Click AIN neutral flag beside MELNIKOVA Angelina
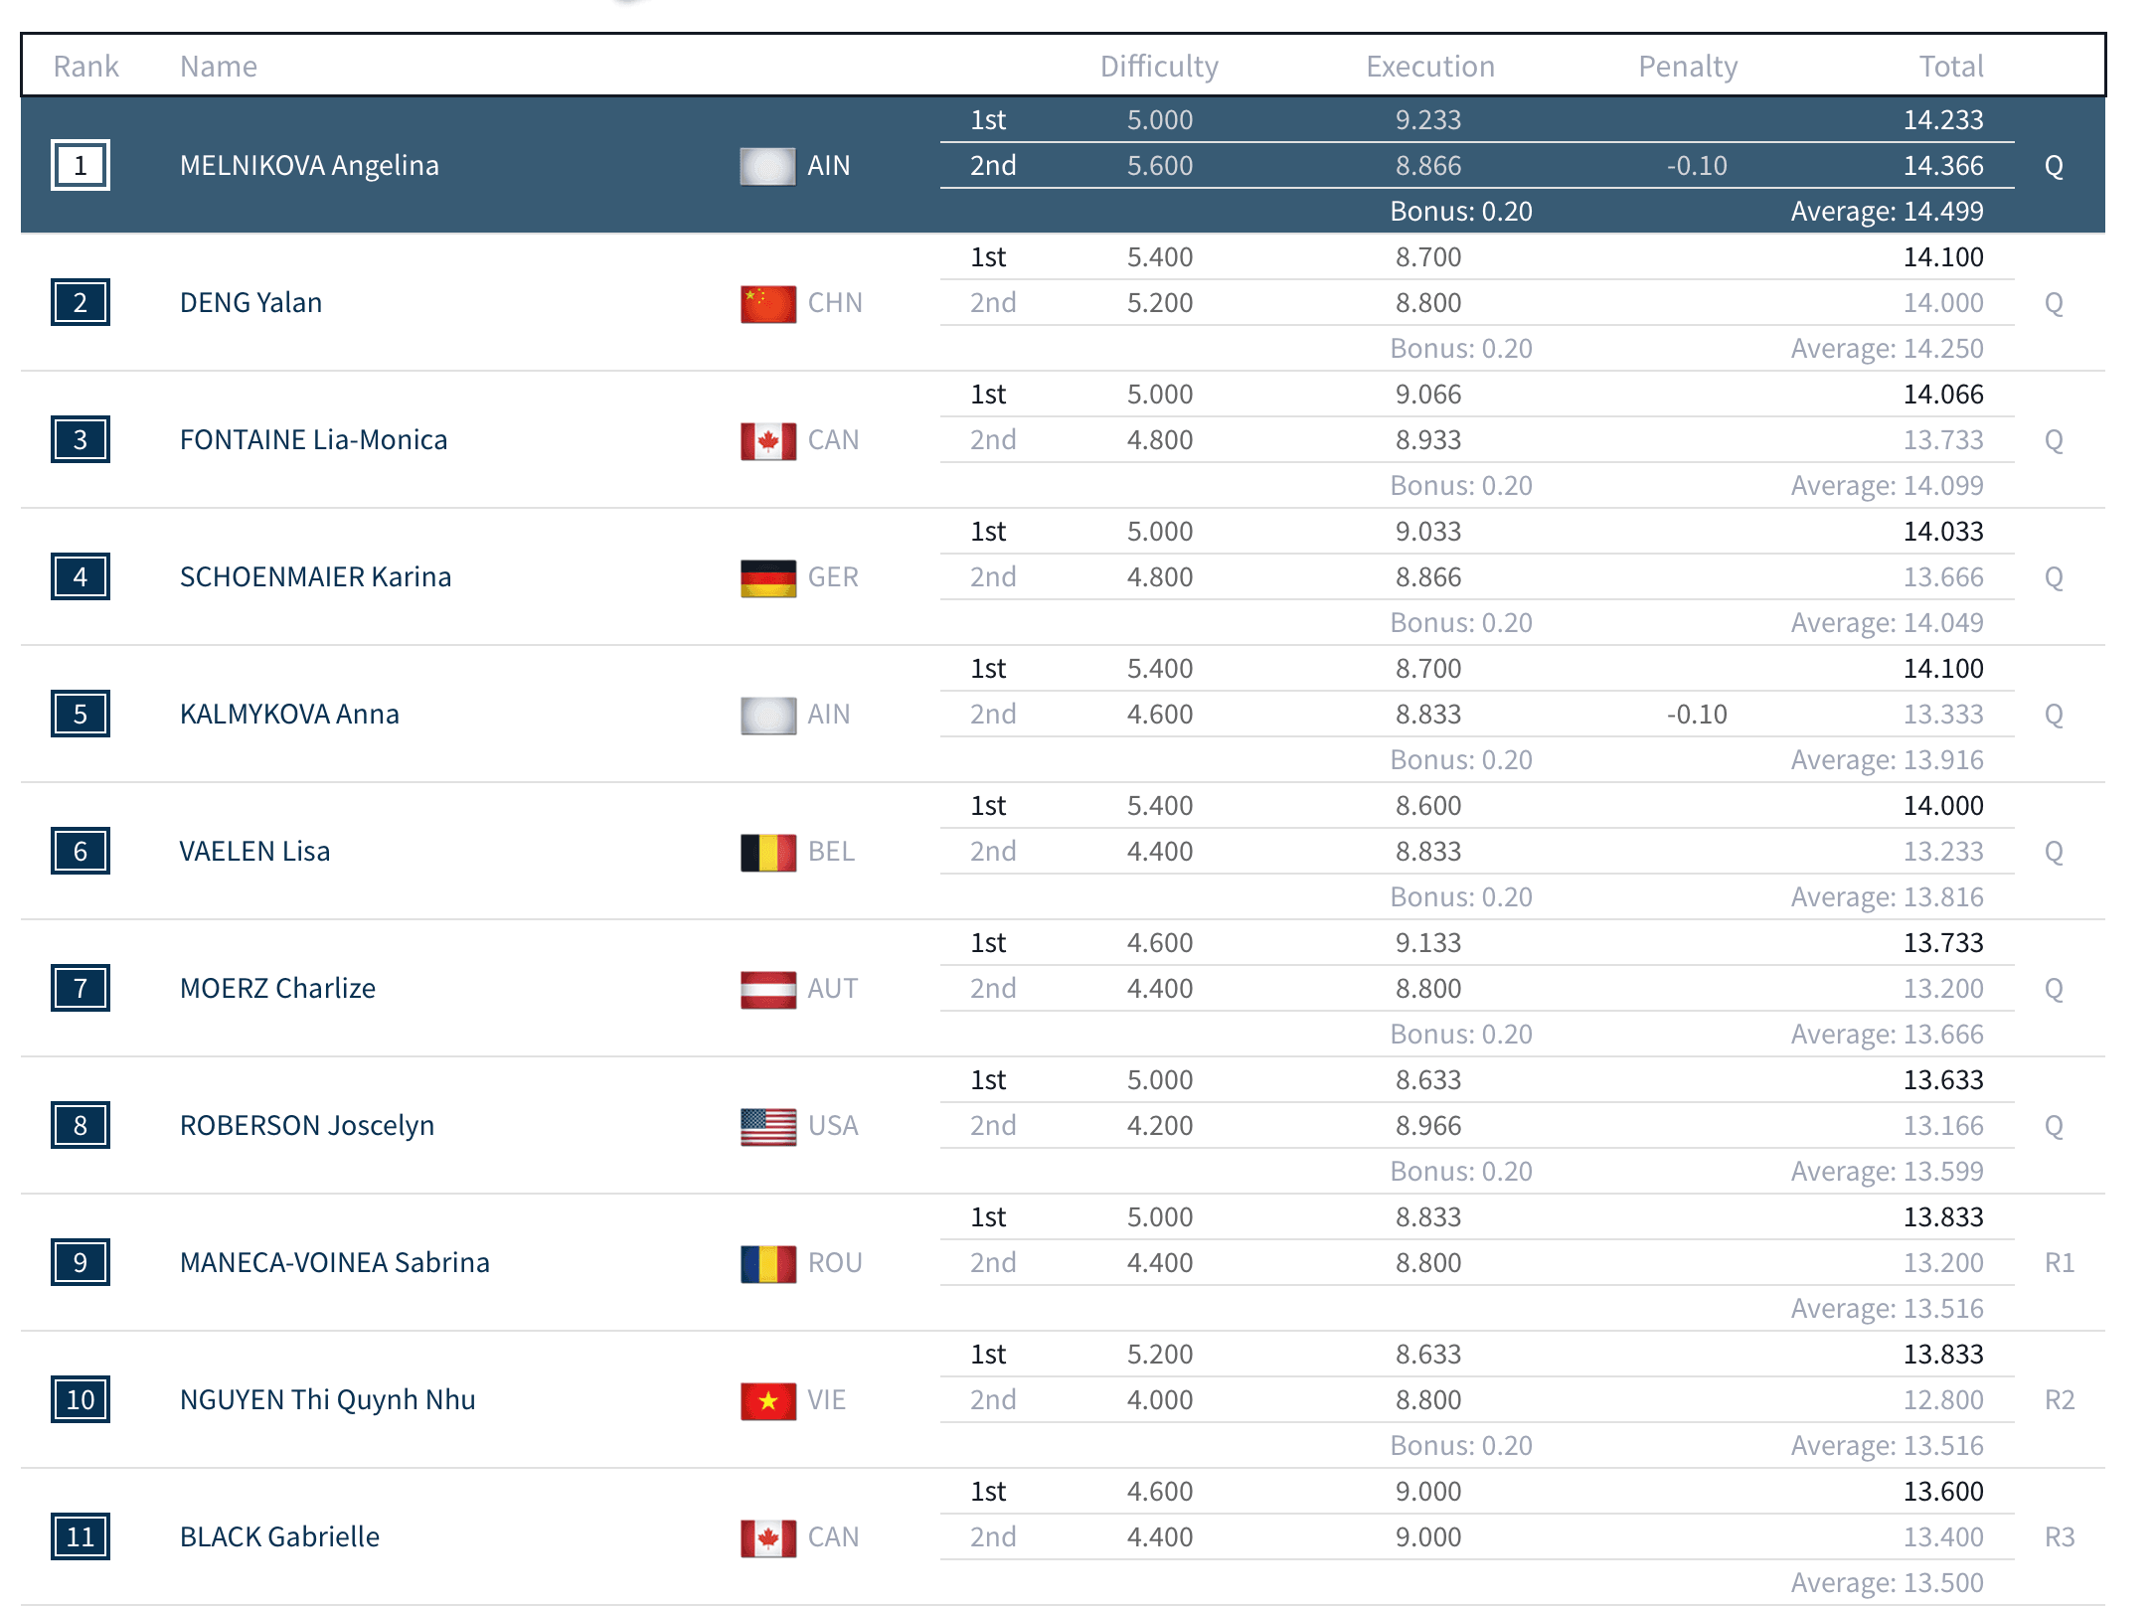This screenshot has width=2155, height=1608. coord(767,166)
